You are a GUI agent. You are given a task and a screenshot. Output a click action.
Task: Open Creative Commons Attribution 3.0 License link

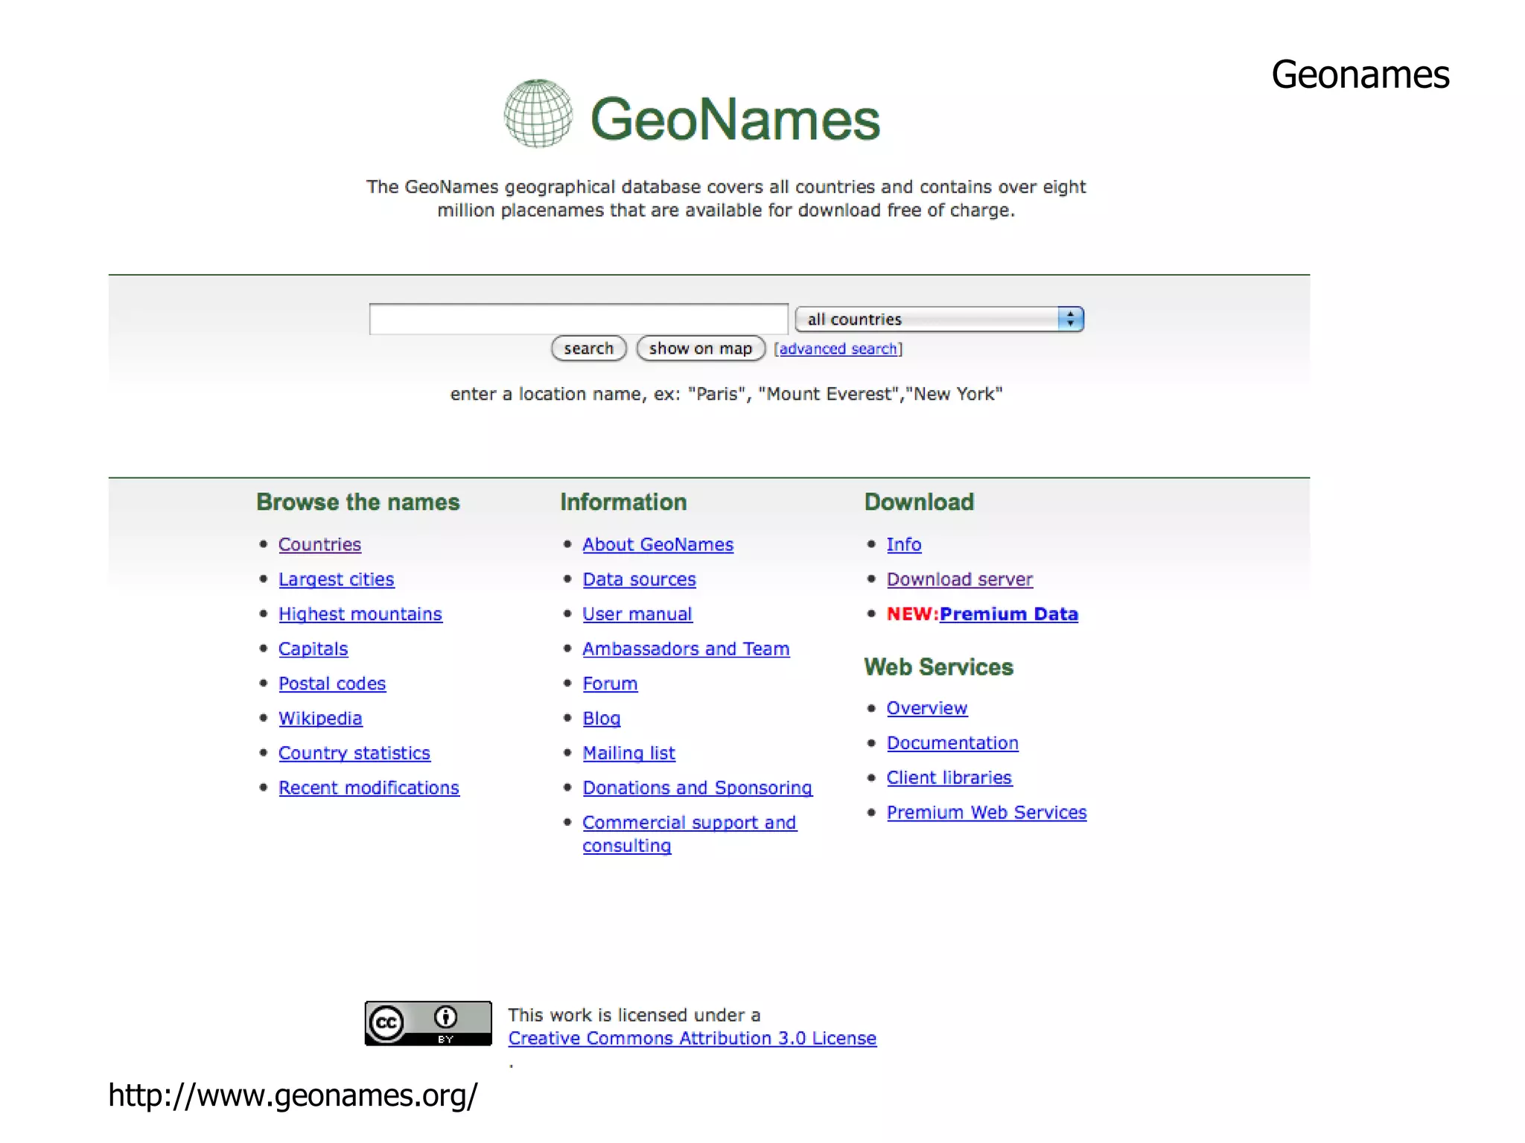[x=692, y=1039]
